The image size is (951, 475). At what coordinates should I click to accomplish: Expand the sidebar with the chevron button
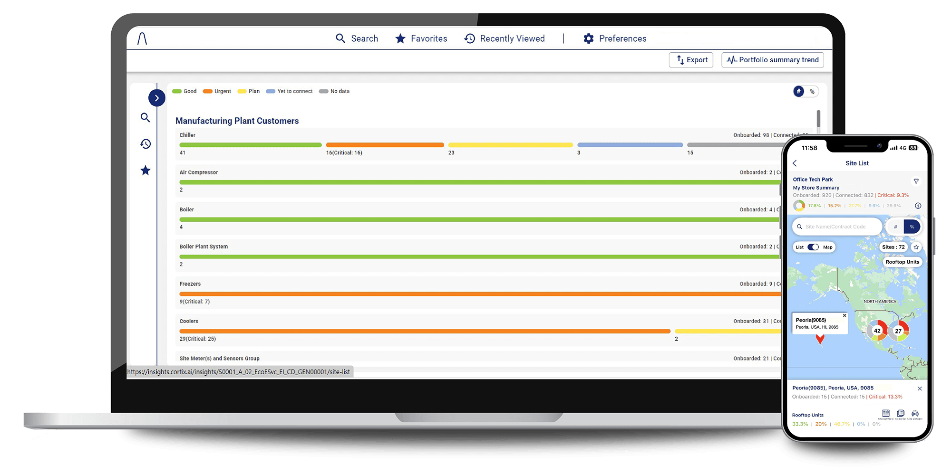point(156,98)
